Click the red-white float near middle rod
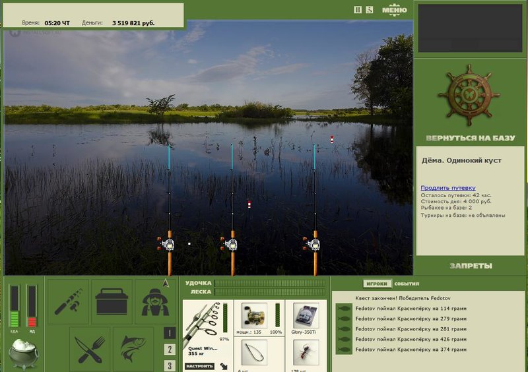The width and height of the screenshot is (528, 372). click(249, 204)
